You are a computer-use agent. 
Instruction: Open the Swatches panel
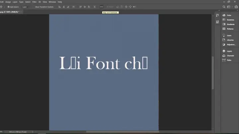point(228,20)
